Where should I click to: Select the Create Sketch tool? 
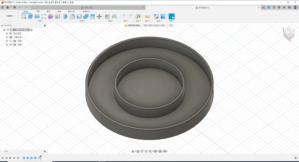24,16
